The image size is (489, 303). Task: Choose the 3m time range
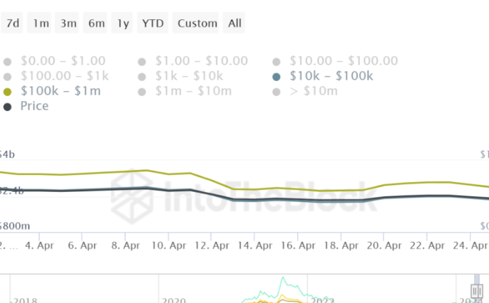tap(68, 23)
